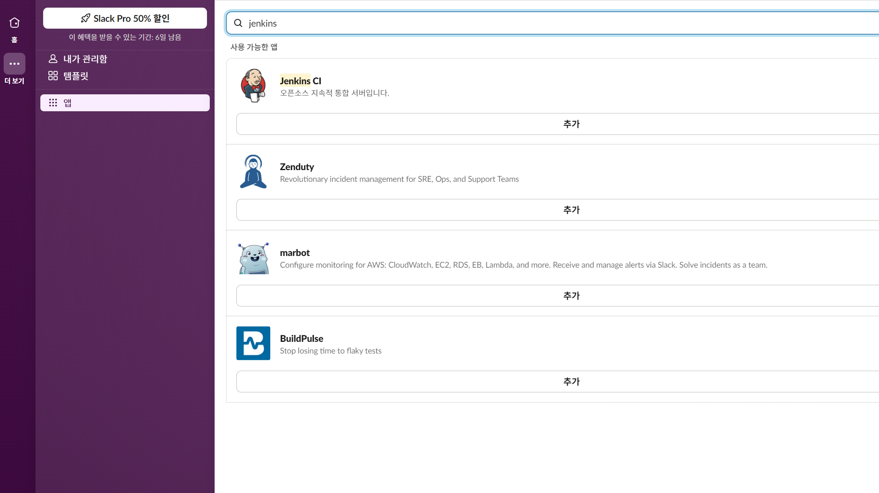
Task: Add the marbot app
Action: click(x=571, y=296)
